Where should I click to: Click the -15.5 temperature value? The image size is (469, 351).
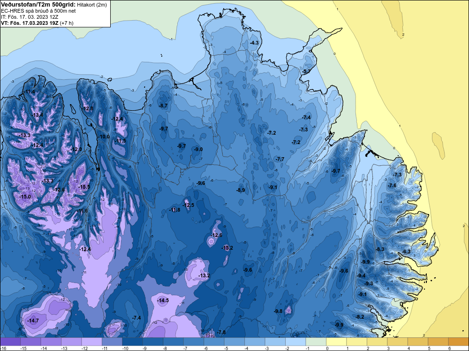pyautogui.click(x=84, y=187)
